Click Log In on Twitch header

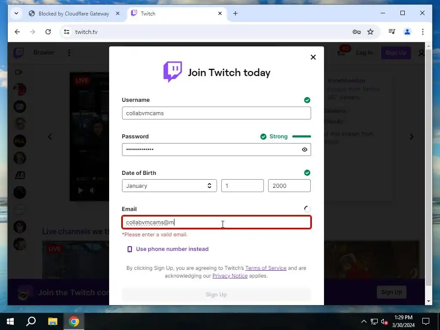pos(364,53)
